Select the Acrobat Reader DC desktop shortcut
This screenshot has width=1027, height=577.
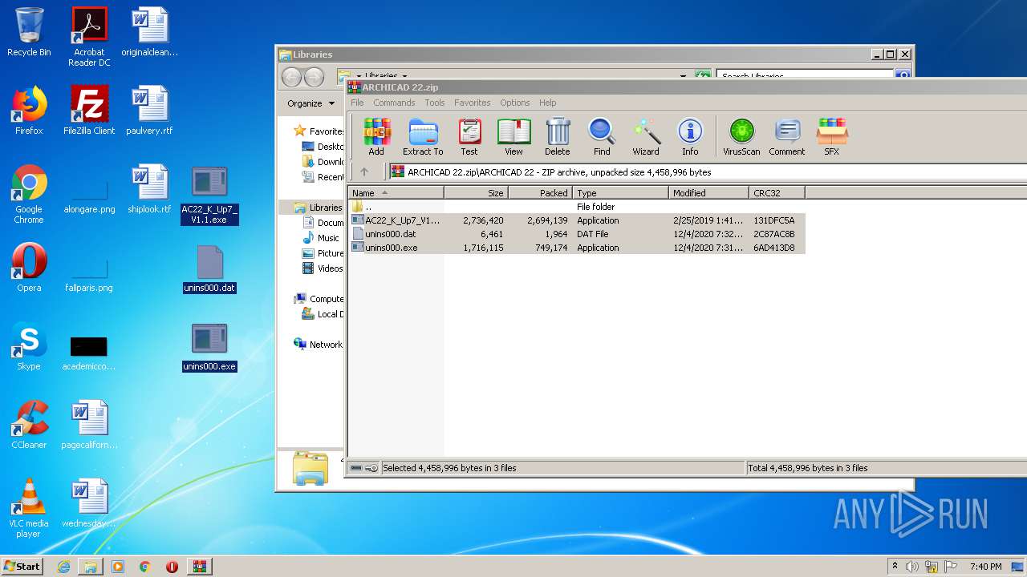89,37
